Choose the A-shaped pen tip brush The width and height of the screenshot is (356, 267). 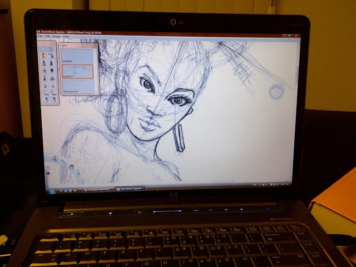[x=44, y=71]
